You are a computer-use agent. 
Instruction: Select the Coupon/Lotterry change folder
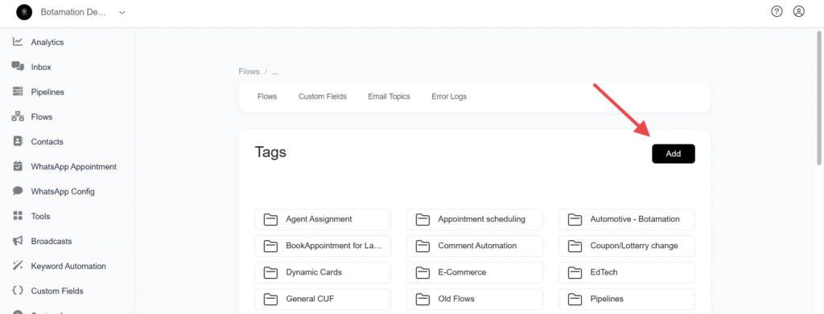626,246
